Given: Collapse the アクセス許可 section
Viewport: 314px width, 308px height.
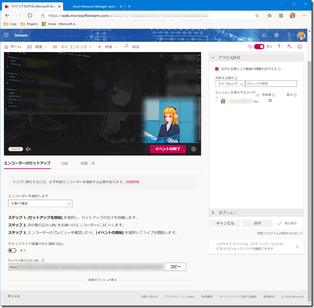Looking at the screenshot, I should (213, 58).
